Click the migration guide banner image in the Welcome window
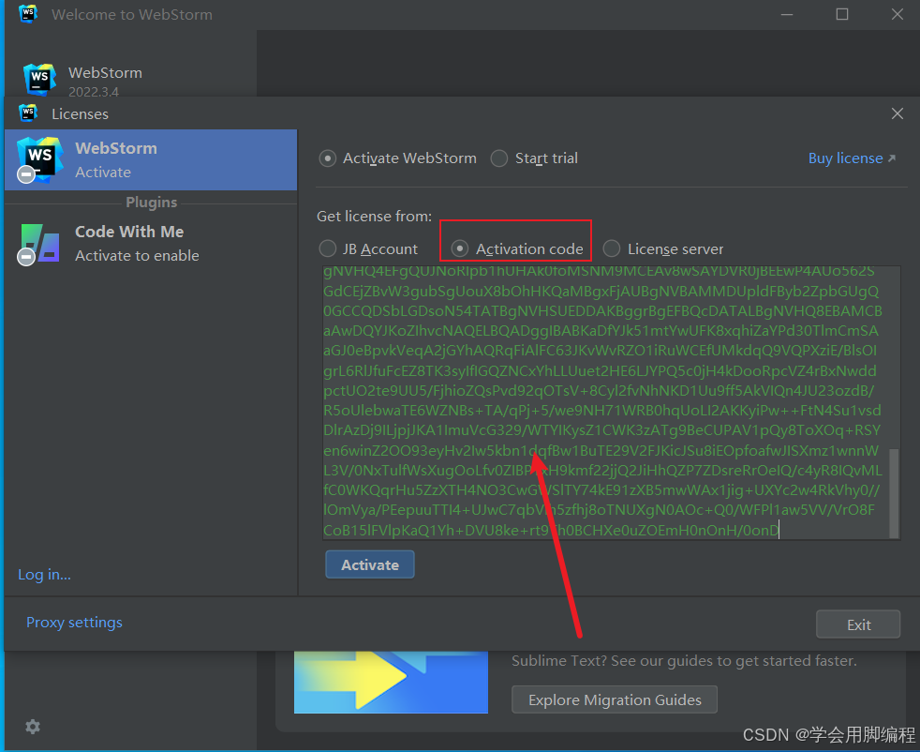920x752 pixels. pos(391,682)
